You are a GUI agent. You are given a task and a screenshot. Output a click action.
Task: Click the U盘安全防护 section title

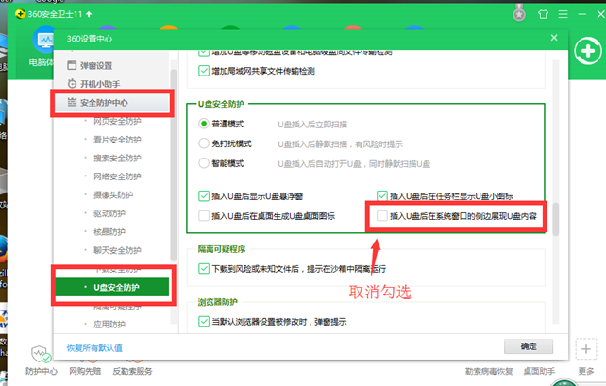(x=221, y=104)
